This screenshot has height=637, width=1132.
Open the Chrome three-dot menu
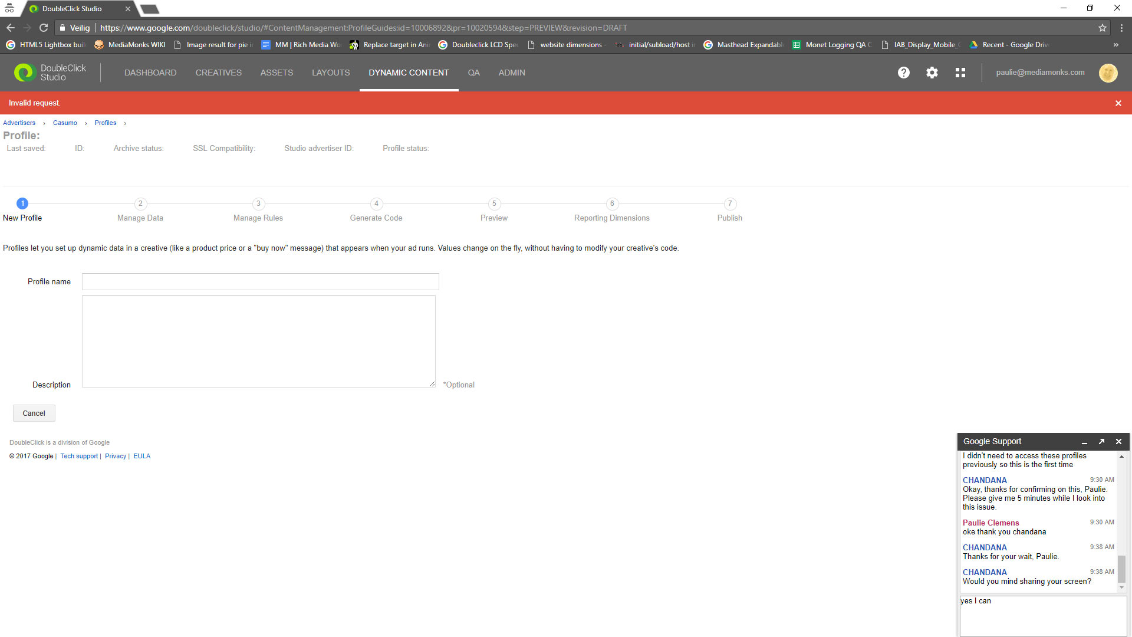[x=1121, y=28]
